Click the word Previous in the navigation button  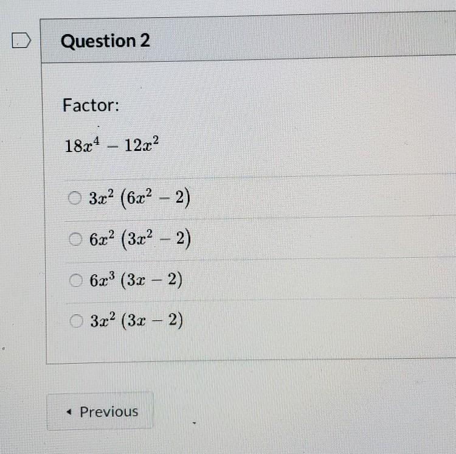(x=109, y=412)
